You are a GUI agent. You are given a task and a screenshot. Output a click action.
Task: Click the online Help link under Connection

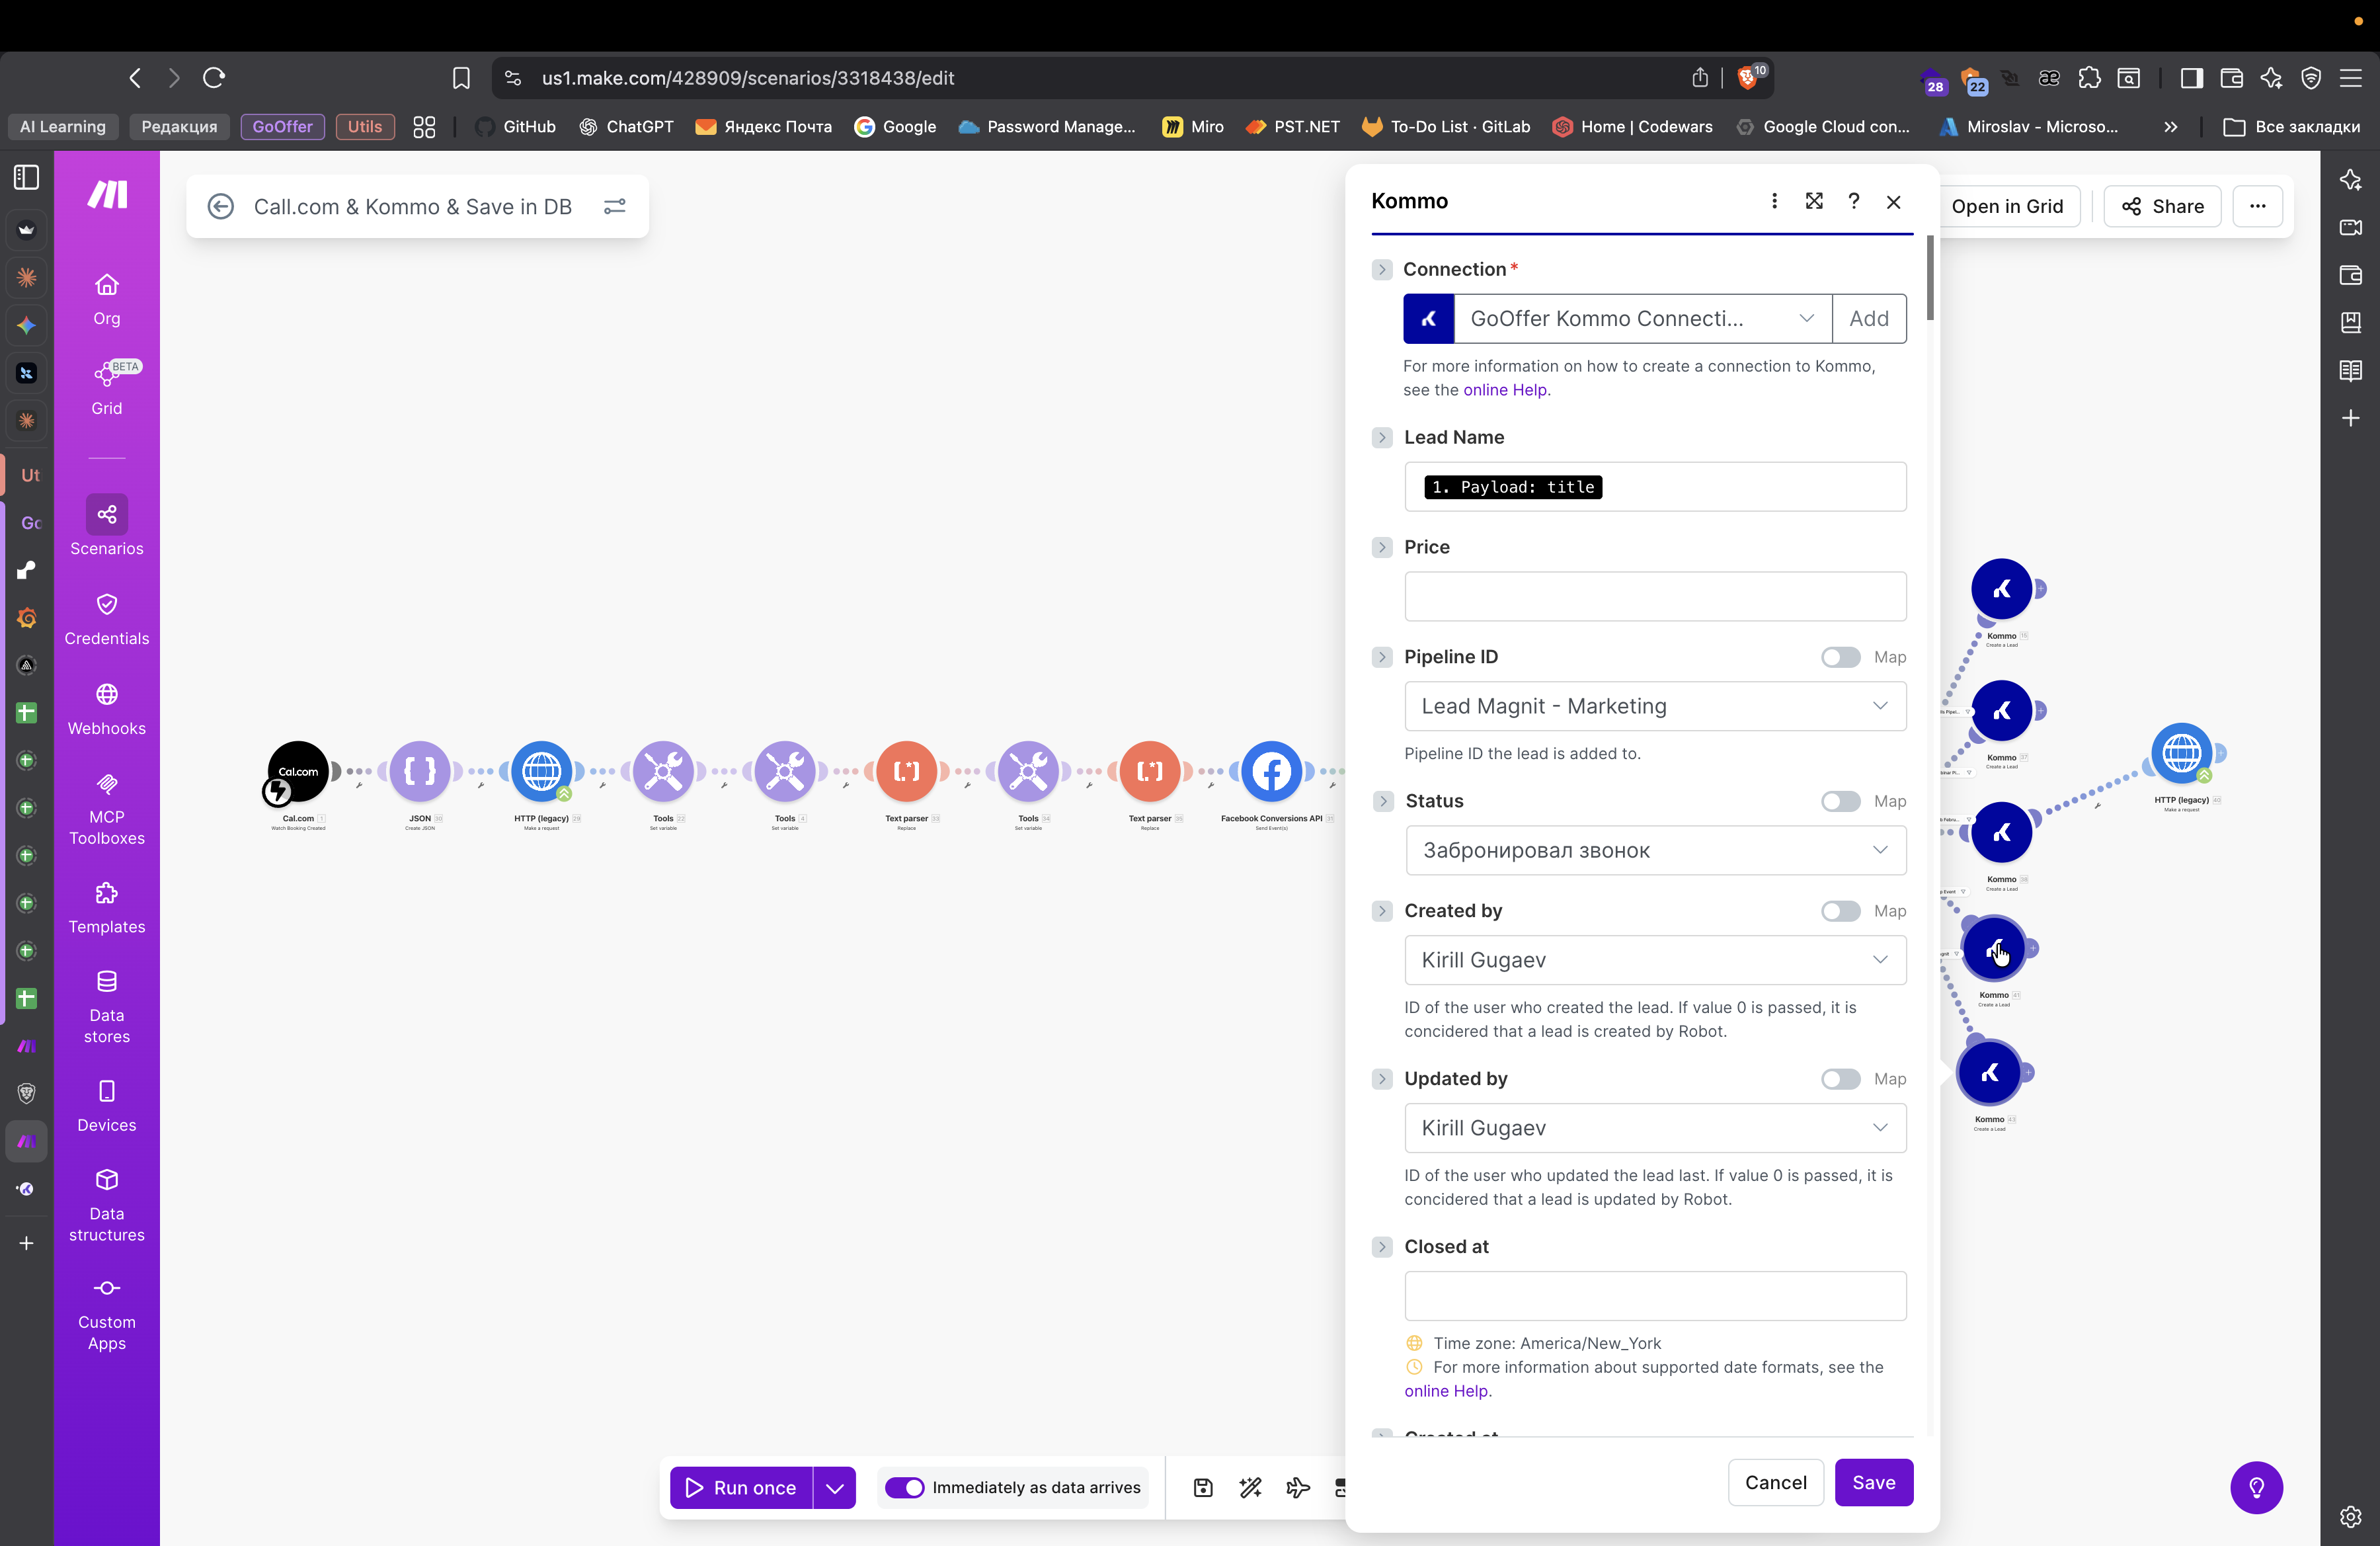click(1504, 390)
